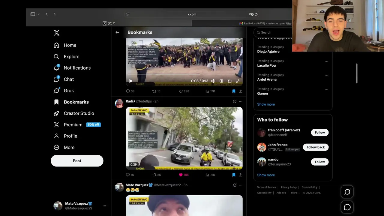Open floating chat messages button
Image resolution: width=384 pixels, height=216 pixels.
[x=347, y=207]
